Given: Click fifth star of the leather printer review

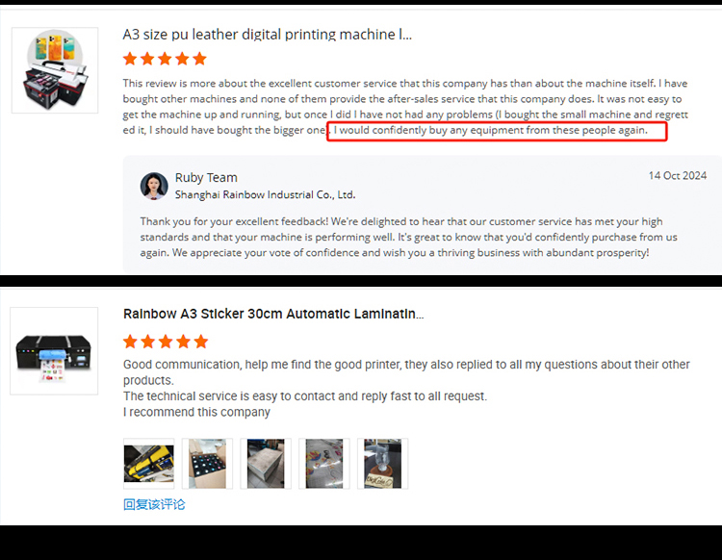Looking at the screenshot, I should tap(200, 59).
